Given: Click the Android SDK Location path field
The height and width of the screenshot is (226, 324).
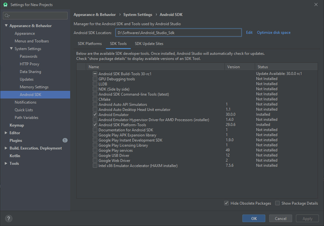Looking at the screenshot, I should [178, 33].
